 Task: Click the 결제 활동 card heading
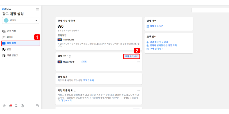pos(63,77)
